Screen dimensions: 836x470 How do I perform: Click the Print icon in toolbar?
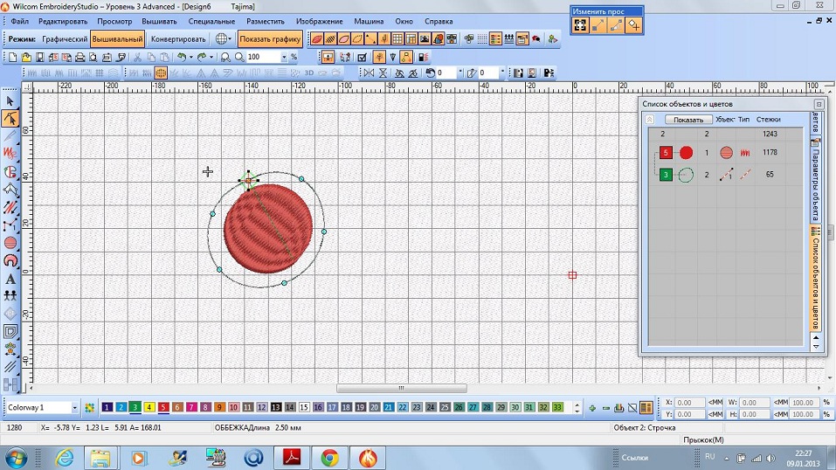pos(80,57)
